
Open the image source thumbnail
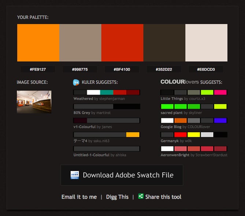click(34, 102)
